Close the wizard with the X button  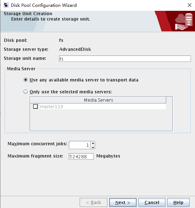click(190, 5)
